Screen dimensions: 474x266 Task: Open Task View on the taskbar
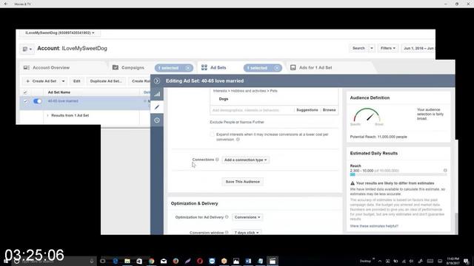pos(103,261)
